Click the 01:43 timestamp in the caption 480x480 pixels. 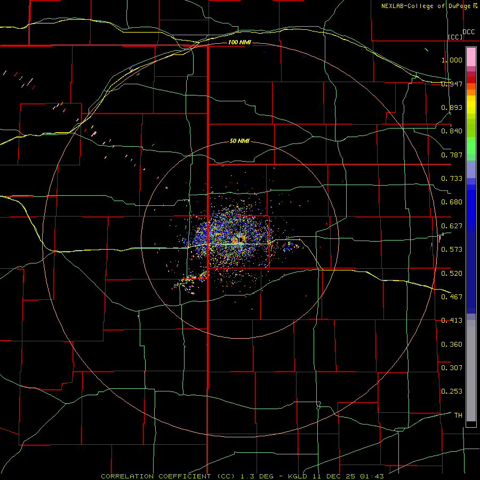point(372,476)
